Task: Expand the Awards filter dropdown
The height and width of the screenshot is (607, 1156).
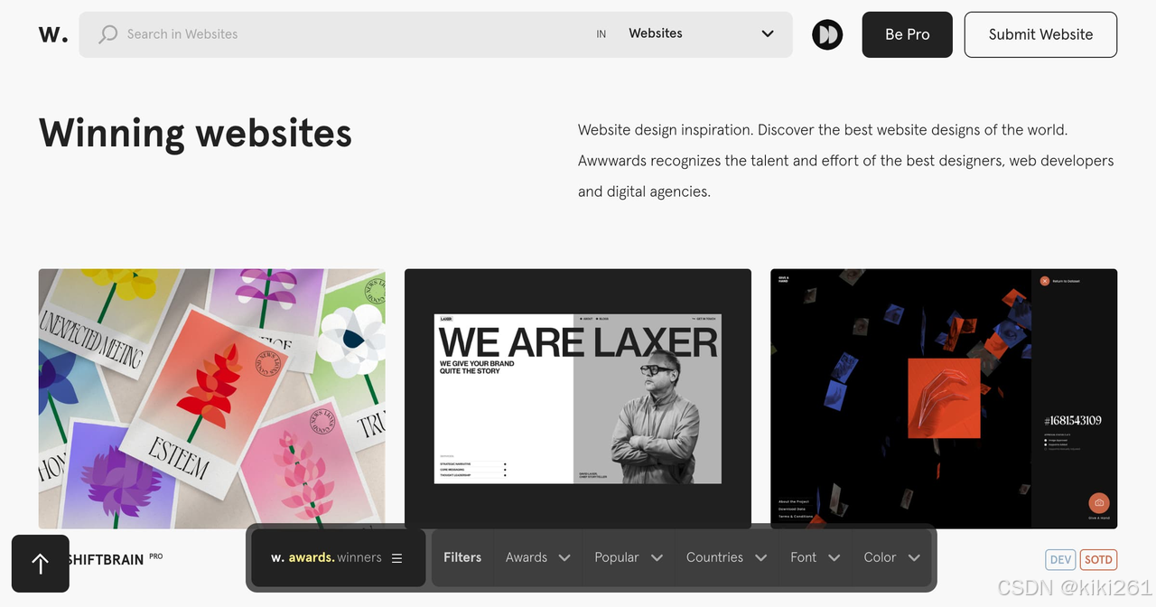Action: coord(537,557)
